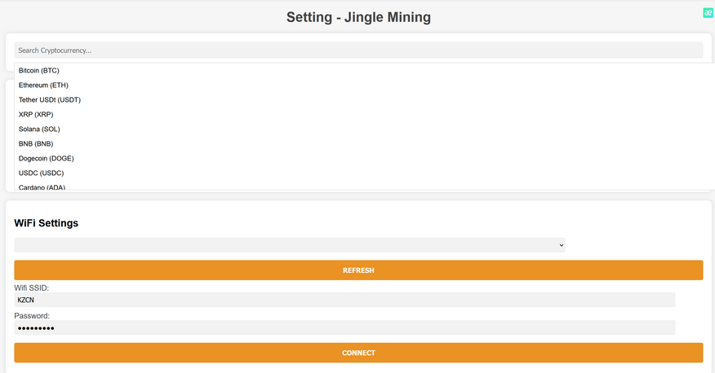
Task: Select Bitcoin (BTC) from the list
Action: point(39,71)
